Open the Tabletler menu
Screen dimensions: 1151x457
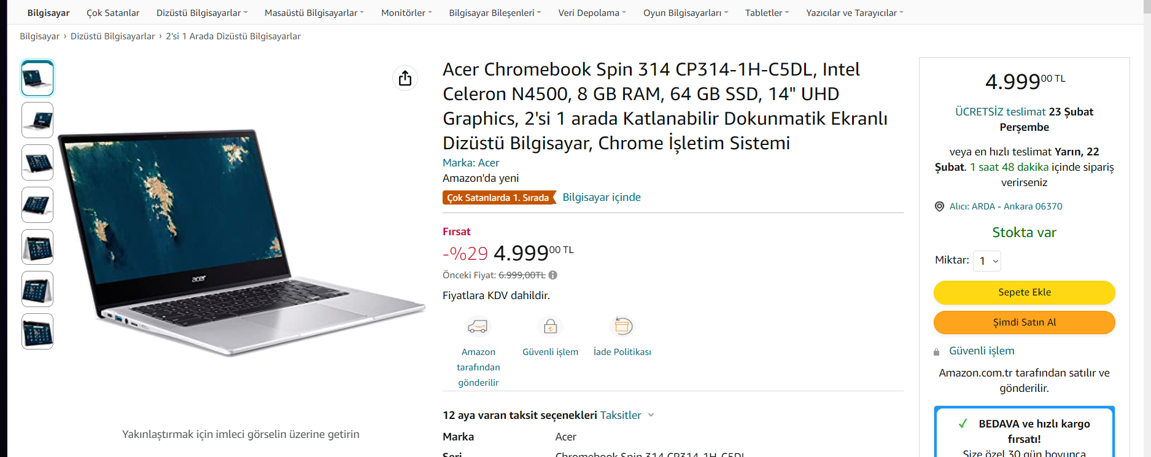(x=767, y=13)
